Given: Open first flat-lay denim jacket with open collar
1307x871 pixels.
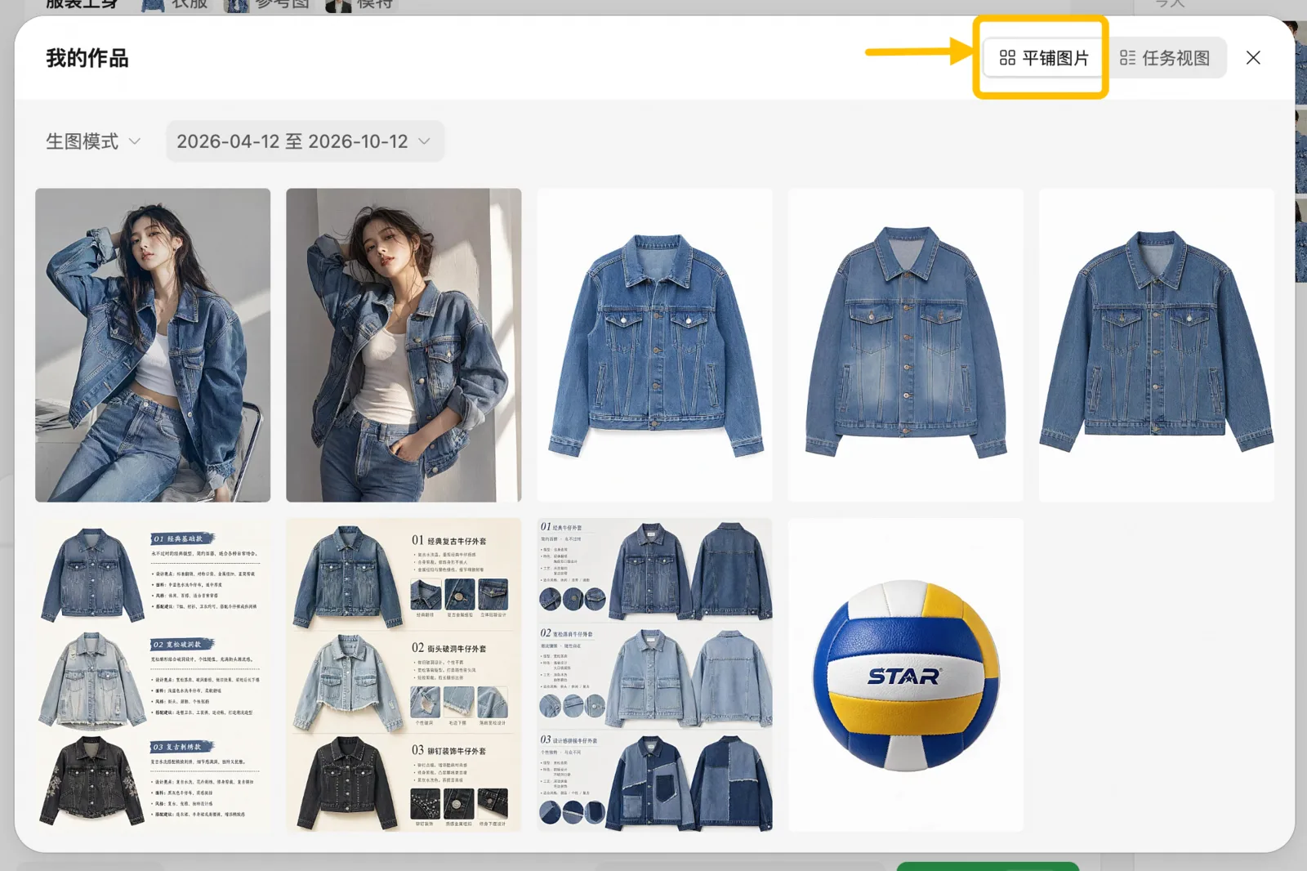Looking at the screenshot, I should coord(654,345).
